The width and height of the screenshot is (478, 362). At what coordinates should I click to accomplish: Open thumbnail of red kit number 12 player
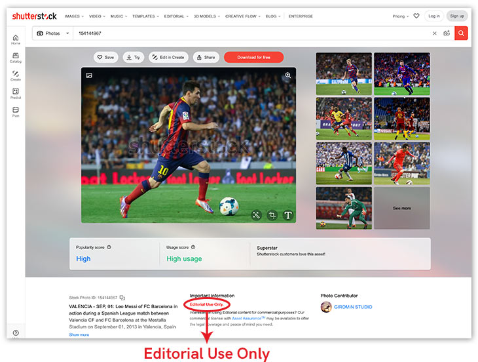[402, 119]
